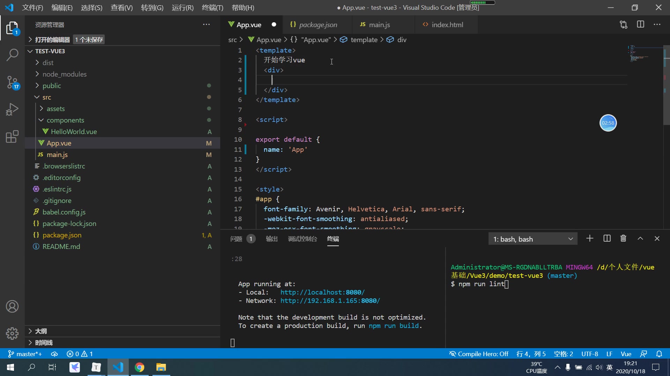Split the editor to the right

point(640,24)
